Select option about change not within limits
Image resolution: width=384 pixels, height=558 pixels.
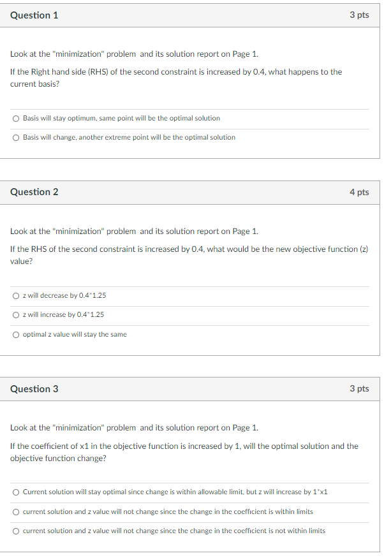[x=15, y=530]
